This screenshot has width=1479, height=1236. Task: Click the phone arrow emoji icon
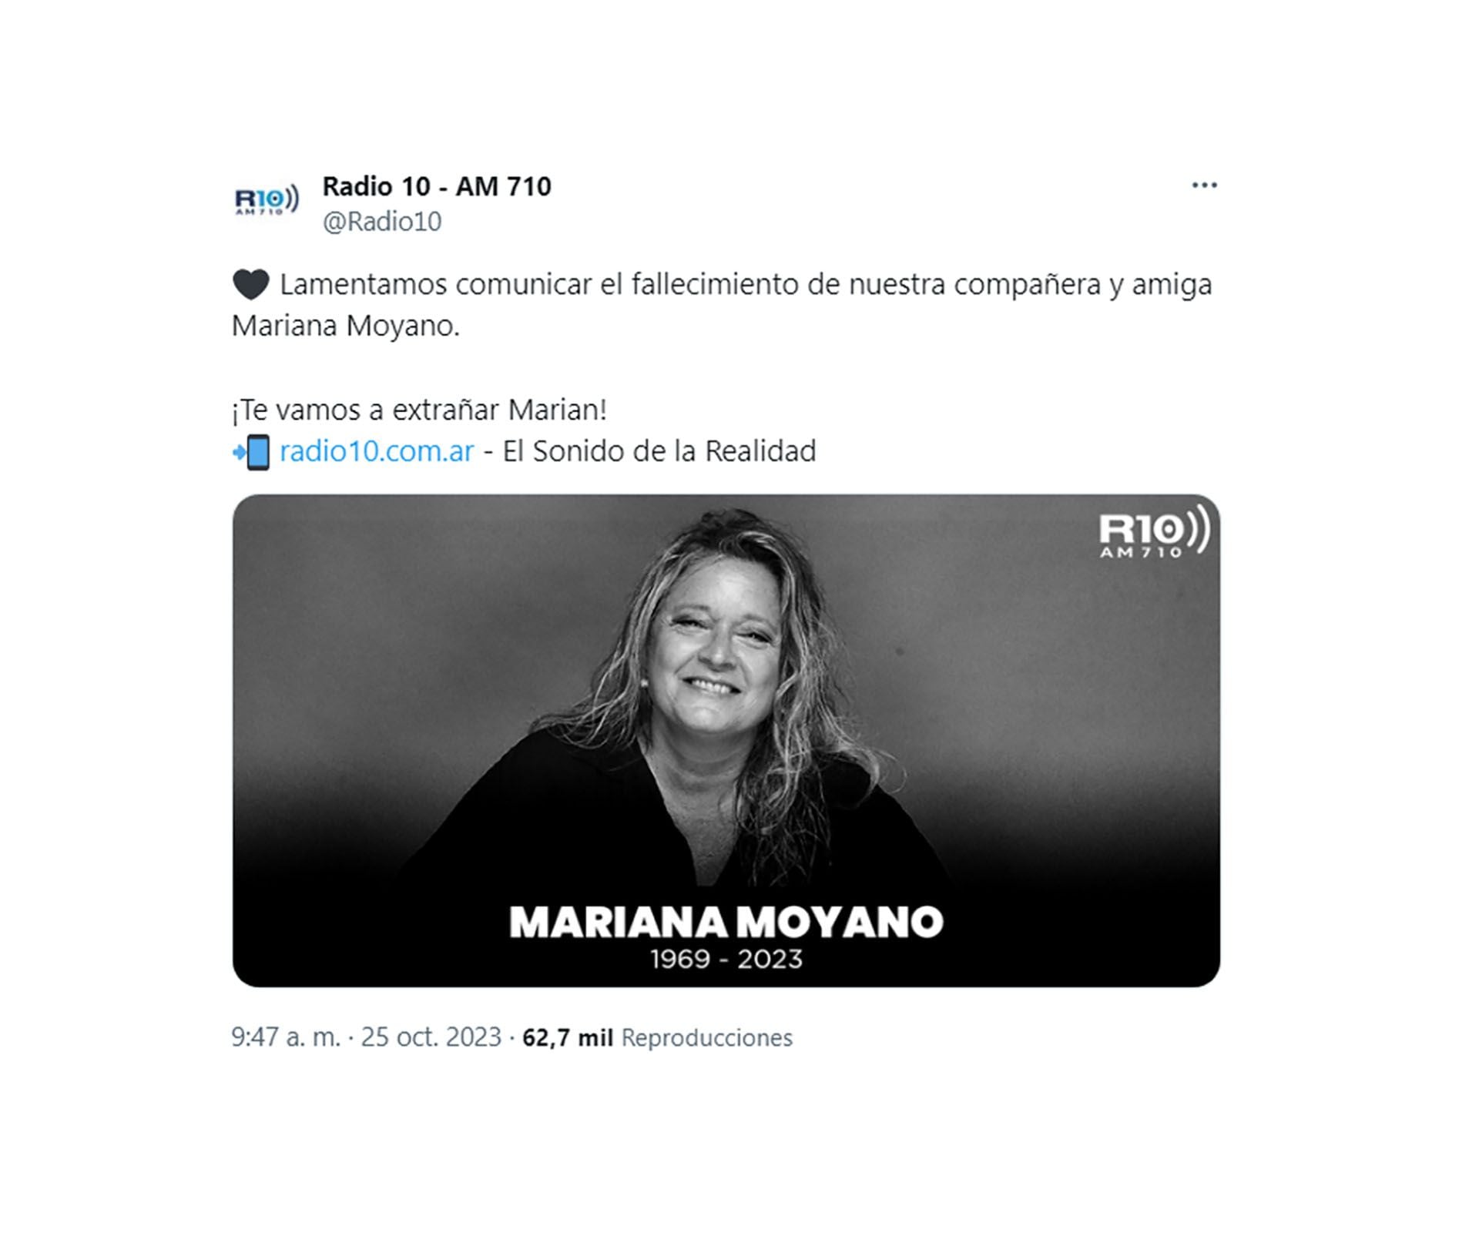click(251, 452)
